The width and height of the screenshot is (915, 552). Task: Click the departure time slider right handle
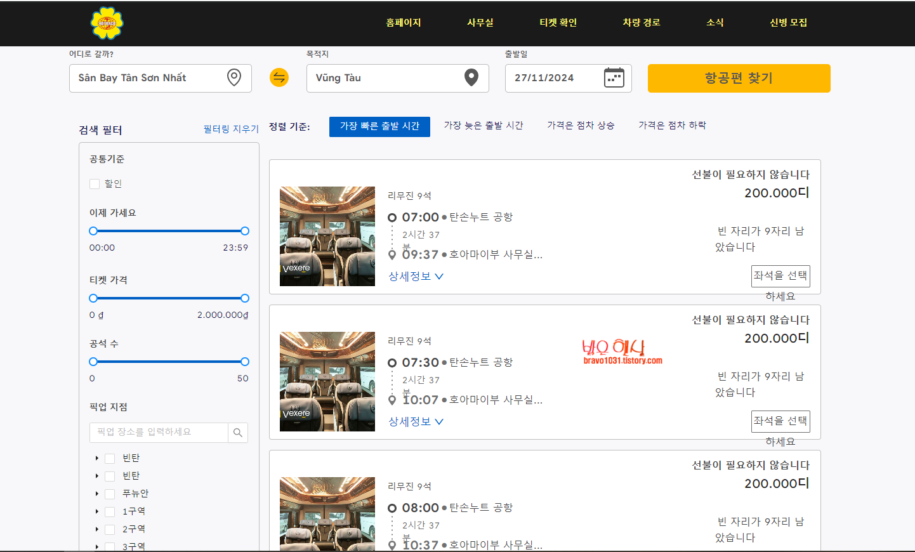(x=245, y=231)
